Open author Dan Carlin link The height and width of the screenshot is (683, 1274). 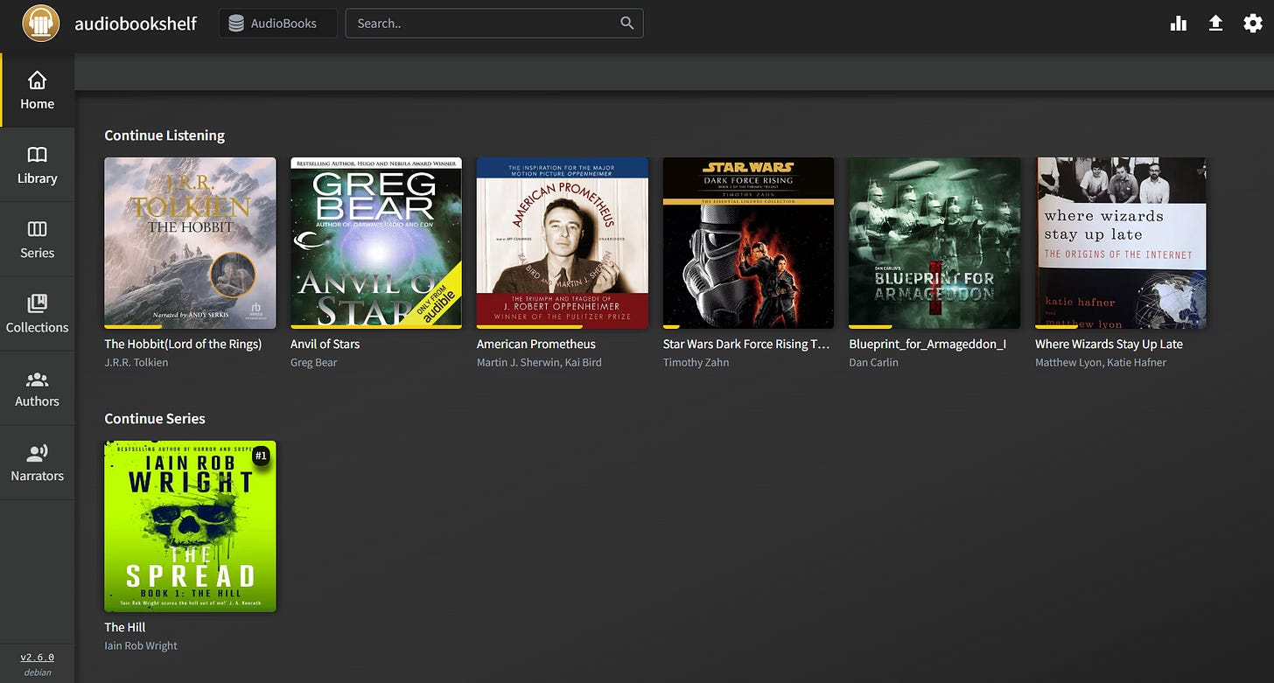coord(874,362)
